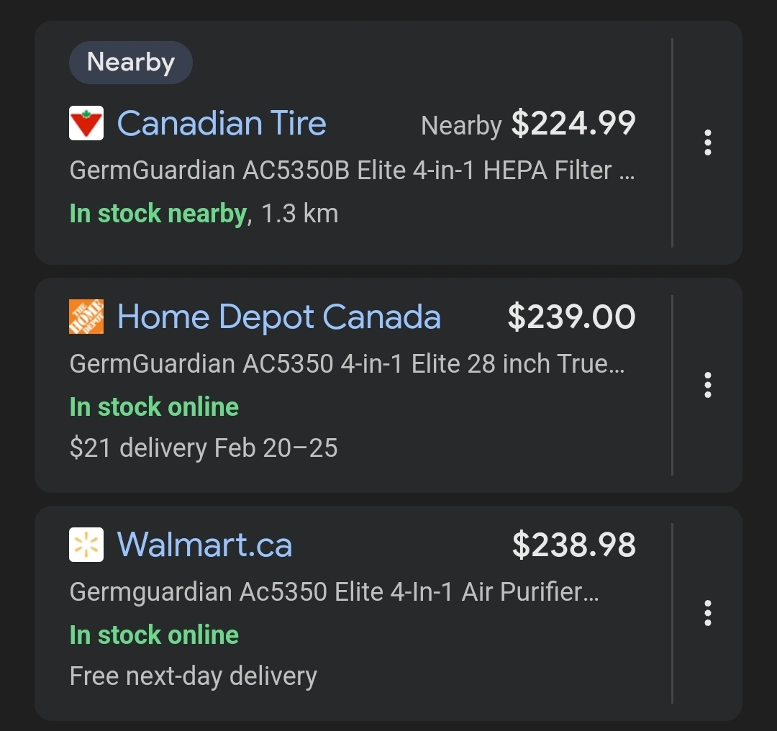This screenshot has width=777, height=731.
Task: Click Home Depot 'In stock online' status
Action: pyautogui.click(x=154, y=407)
